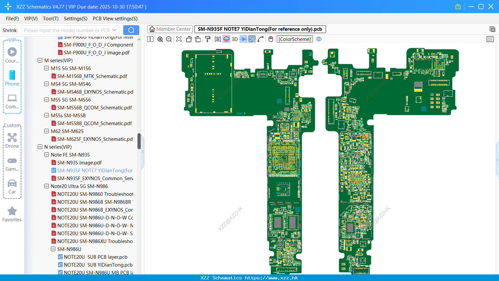Collapse the M series(VIP) node
The height and width of the screenshot is (281, 499).
[40, 60]
